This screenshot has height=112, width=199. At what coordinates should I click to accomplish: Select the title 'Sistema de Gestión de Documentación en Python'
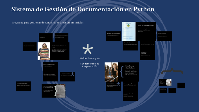coord(83,9)
